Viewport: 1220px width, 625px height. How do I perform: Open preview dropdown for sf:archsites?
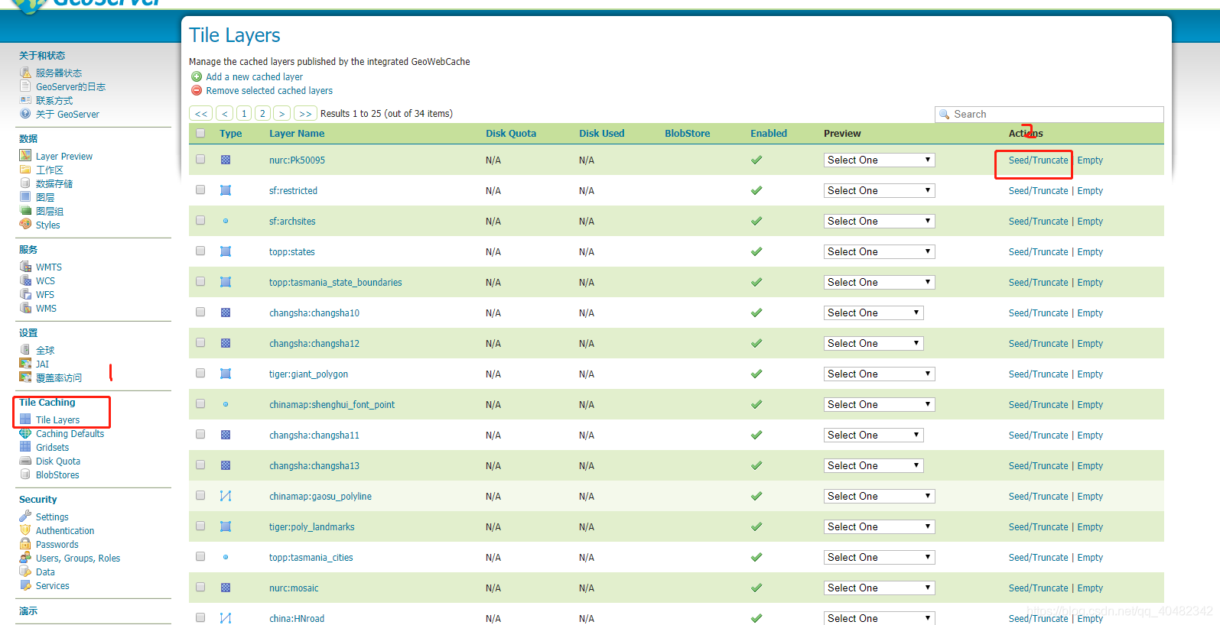[879, 221]
